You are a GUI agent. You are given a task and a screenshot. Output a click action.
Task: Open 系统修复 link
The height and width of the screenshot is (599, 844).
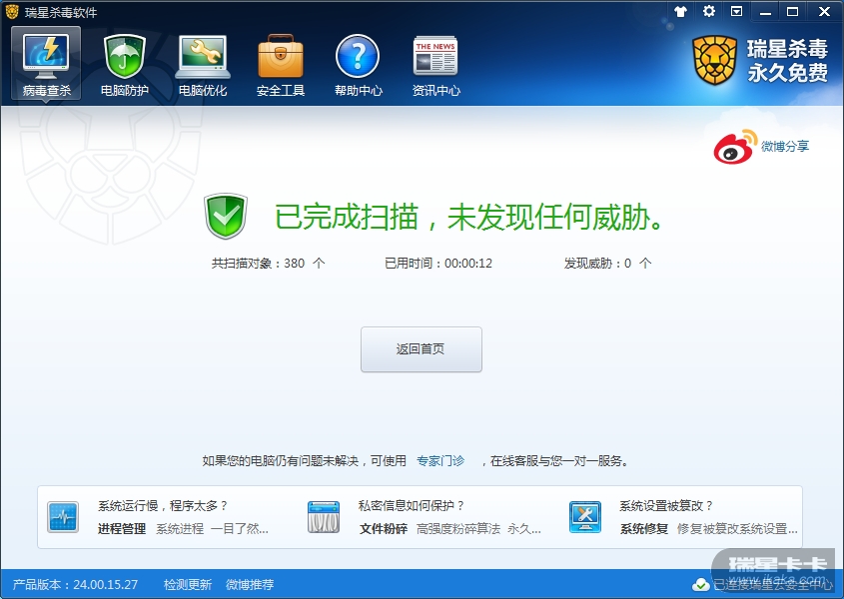644,528
